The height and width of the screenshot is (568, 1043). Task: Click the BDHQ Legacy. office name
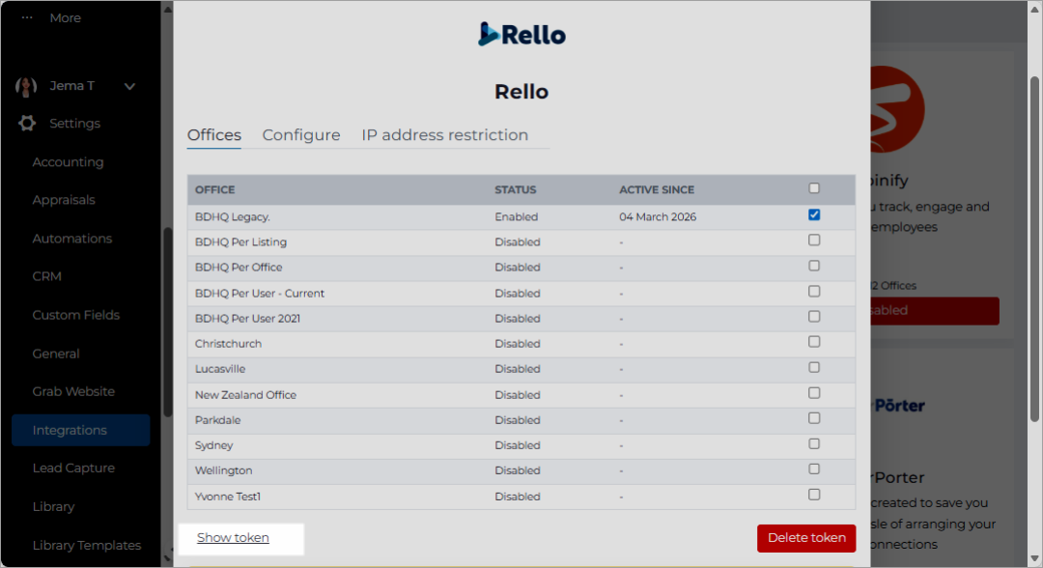(232, 216)
